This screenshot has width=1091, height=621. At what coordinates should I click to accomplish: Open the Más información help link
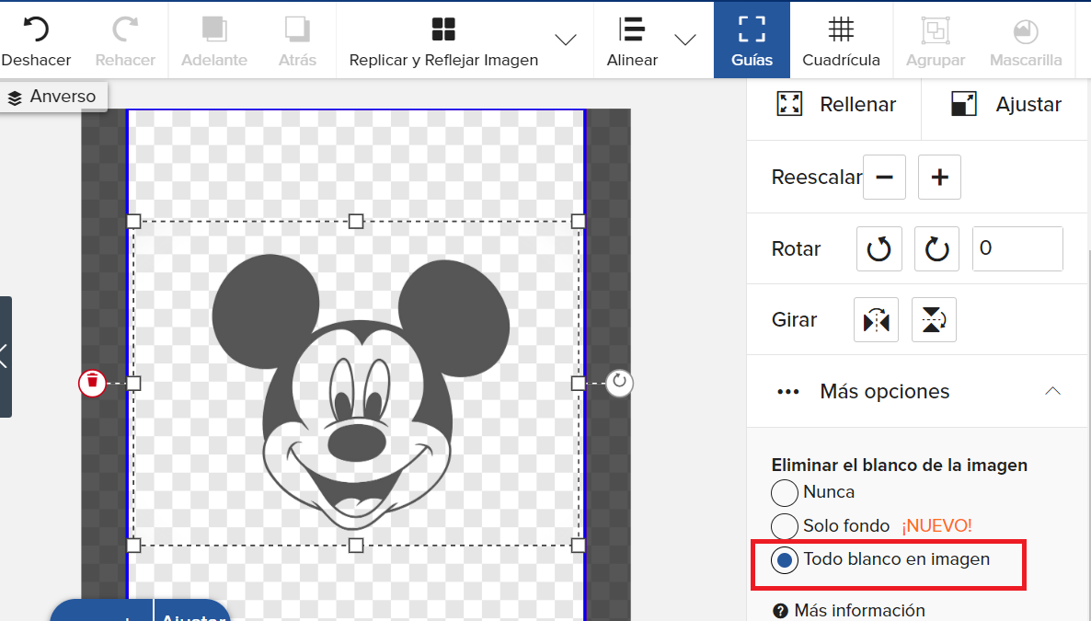tap(849, 611)
